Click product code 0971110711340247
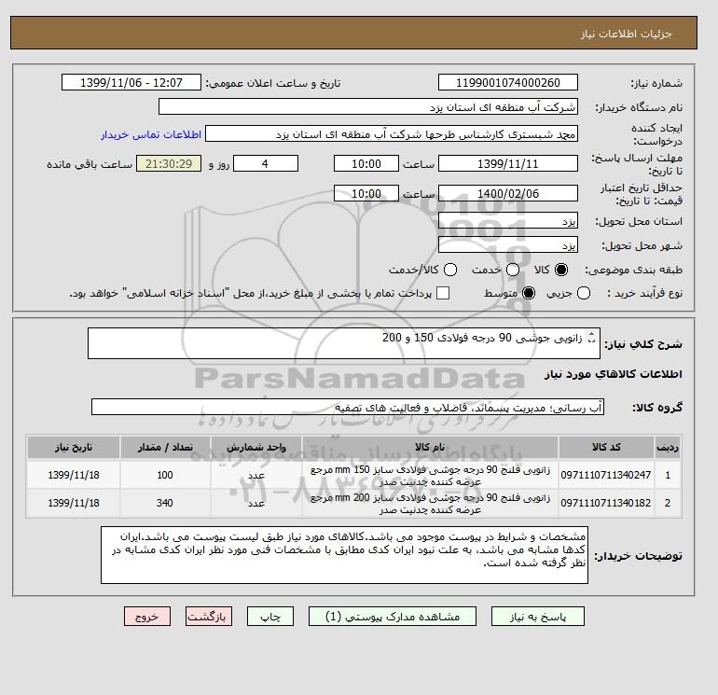The image size is (718, 695). [x=606, y=475]
